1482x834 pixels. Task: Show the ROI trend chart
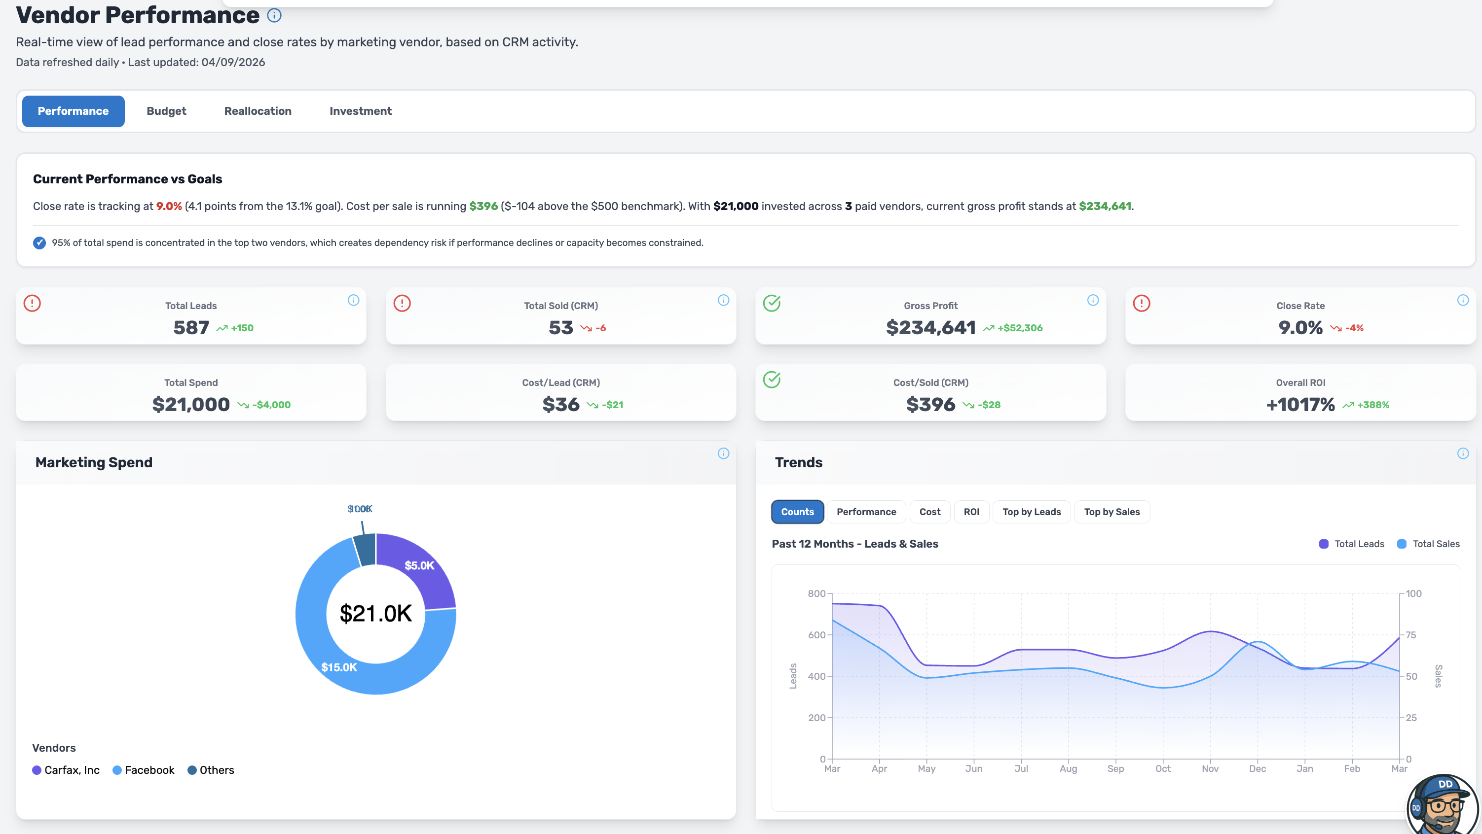[971, 512]
